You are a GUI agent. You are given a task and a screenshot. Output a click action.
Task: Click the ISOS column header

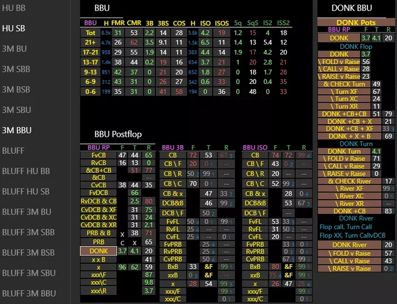(222, 23)
